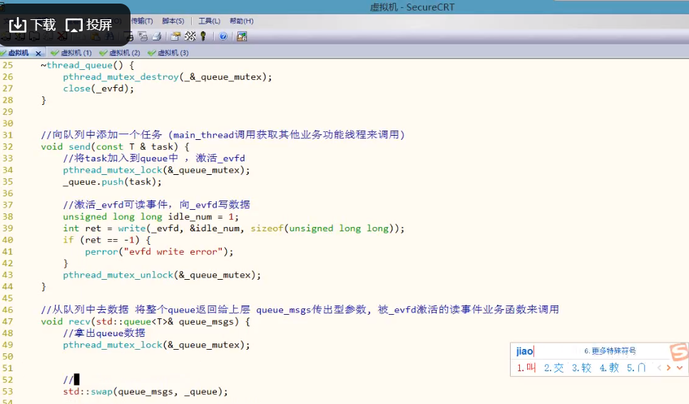Choose IME candidate 1.叫
Image resolution: width=689 pixels, height=404 pixels.
pos(526,368)
